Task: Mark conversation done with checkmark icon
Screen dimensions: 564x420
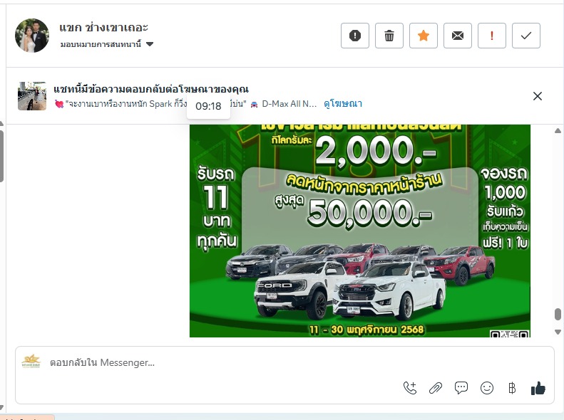Action: click(x=526, y=36)
